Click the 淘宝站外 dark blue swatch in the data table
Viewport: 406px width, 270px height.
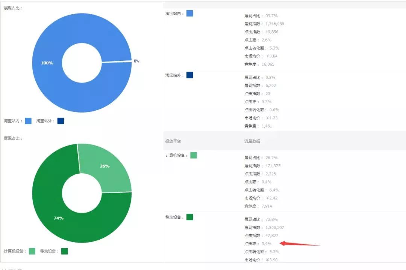pos(189,75)
